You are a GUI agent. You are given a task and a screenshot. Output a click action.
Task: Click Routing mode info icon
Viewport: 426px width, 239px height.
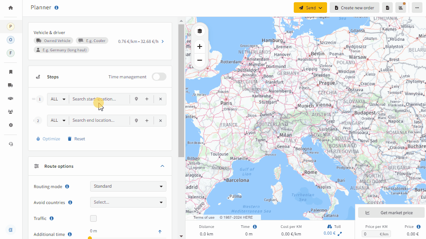(67, 186)
